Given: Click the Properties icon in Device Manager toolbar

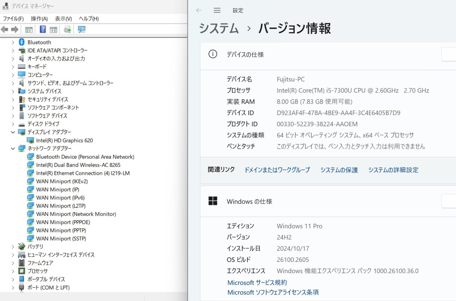Looking at the screenshot, I should tap(53, 29).
